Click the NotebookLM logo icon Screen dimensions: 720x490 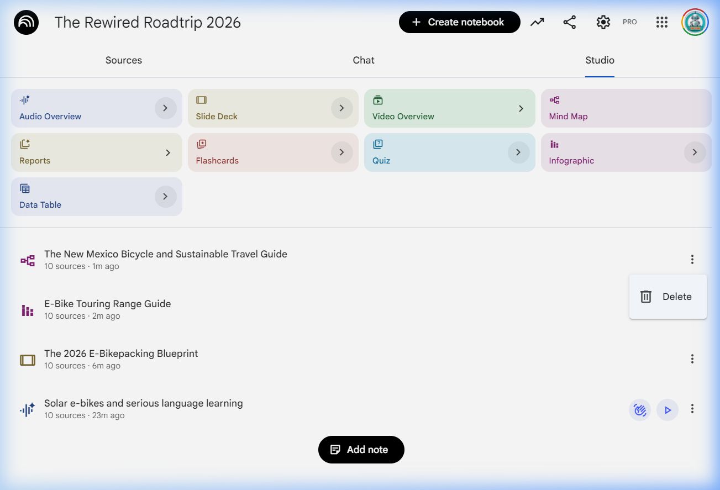tap(26, 23)
